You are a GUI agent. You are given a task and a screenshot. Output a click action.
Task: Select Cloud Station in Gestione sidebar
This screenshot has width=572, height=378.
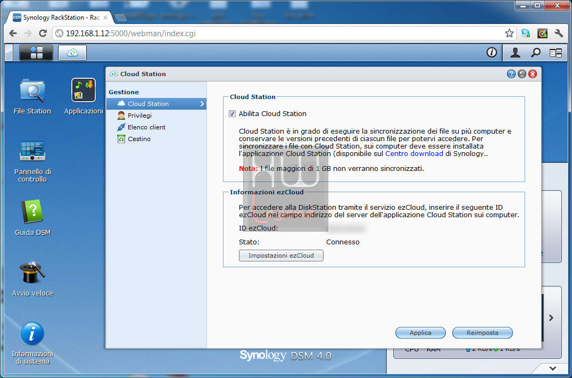(156, 104)
